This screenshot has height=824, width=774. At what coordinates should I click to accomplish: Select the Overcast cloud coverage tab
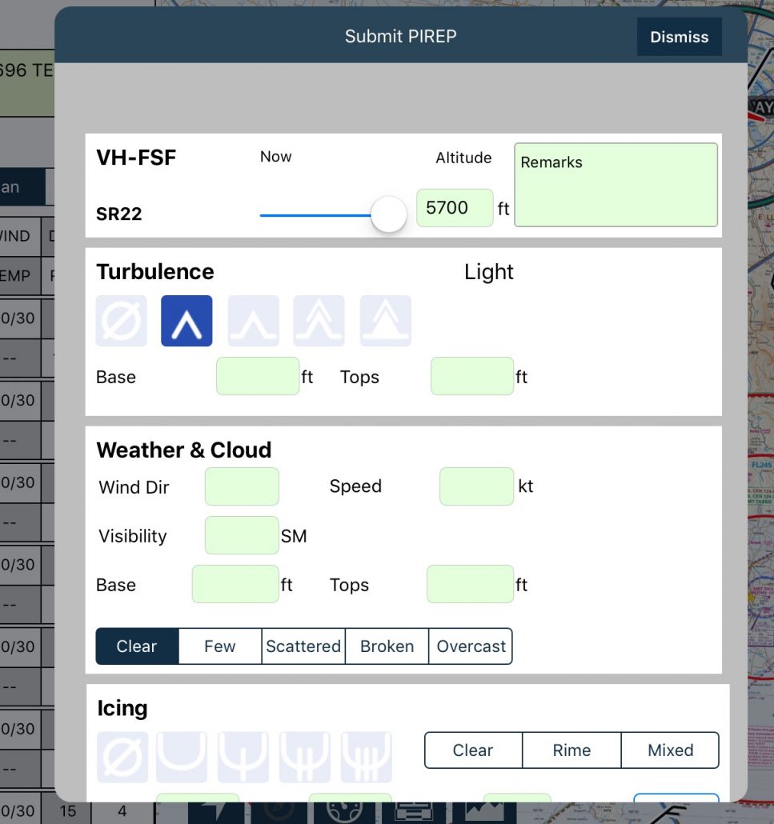pos(471,646)
